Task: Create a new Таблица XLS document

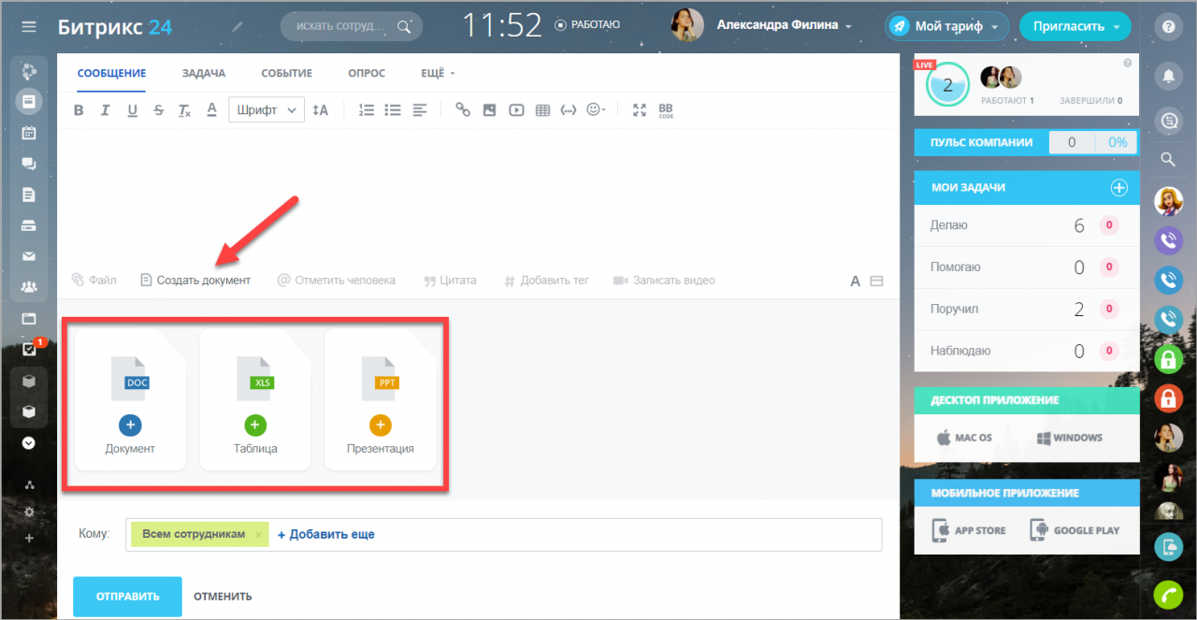Action: [x=255, y=425]
